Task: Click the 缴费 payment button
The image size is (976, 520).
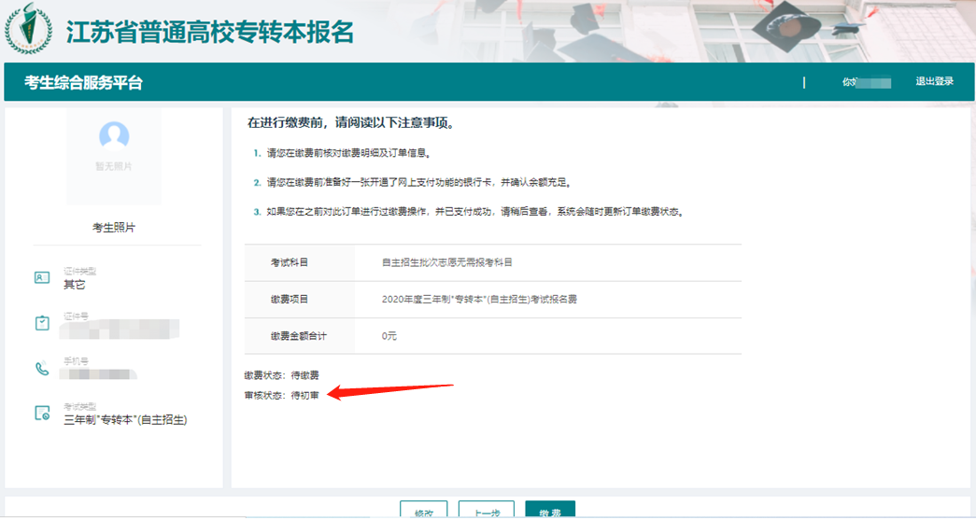Action: pos(549,510)
